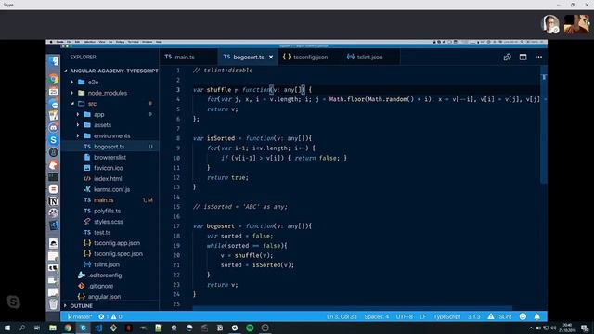Viewport: 594px width, 334px height.
Task: Change end of line sequence LF
Action: coord(423,316)
